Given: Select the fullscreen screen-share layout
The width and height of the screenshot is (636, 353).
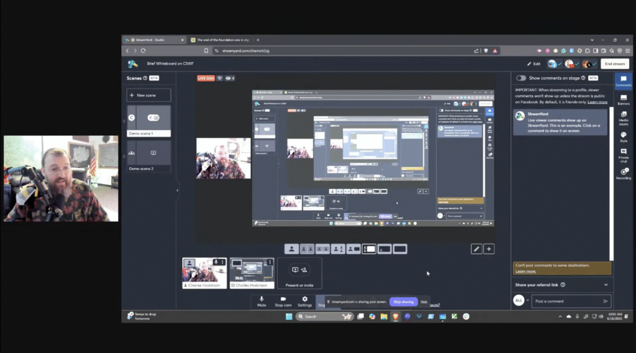Looking at the screenshot, I should click(x=400, y=249).
